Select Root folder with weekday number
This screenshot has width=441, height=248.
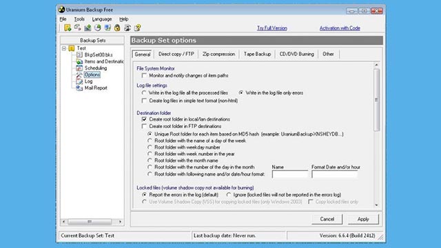[x=150, y=147]
